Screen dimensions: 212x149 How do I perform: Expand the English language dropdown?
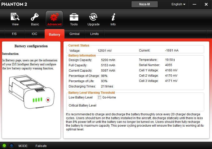pyautogui.click(x=178, y=4)
